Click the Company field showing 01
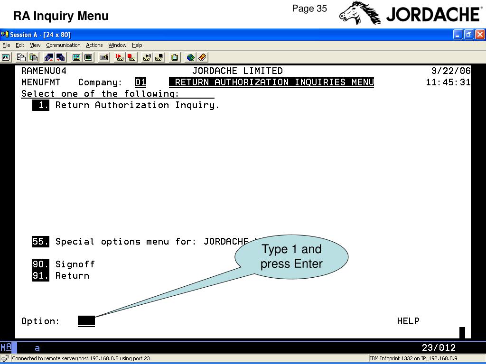The width and height of the screenshot is (486, 364). coord(140,82)
